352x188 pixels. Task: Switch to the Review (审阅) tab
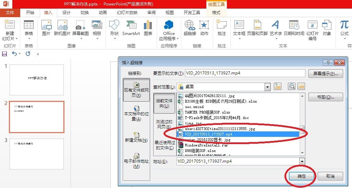[151, 13]
